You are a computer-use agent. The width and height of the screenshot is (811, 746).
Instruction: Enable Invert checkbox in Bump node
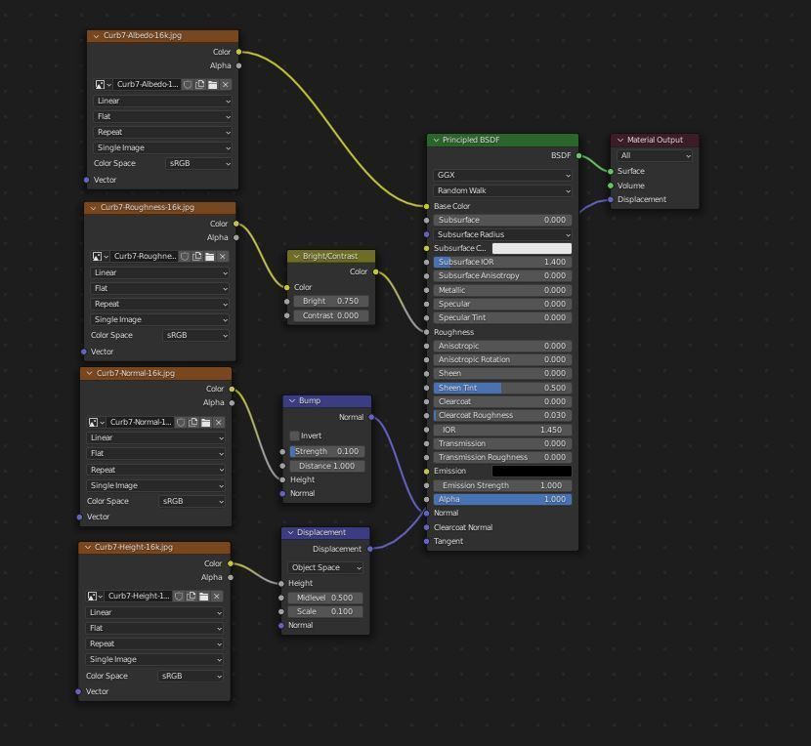[294, 435]
